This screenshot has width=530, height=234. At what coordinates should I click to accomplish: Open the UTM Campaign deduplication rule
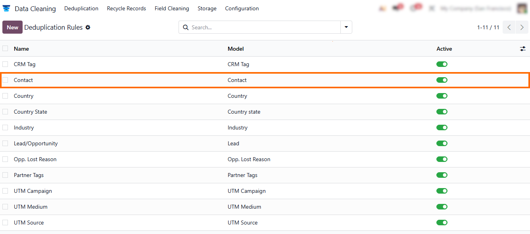tap(33, 191)
